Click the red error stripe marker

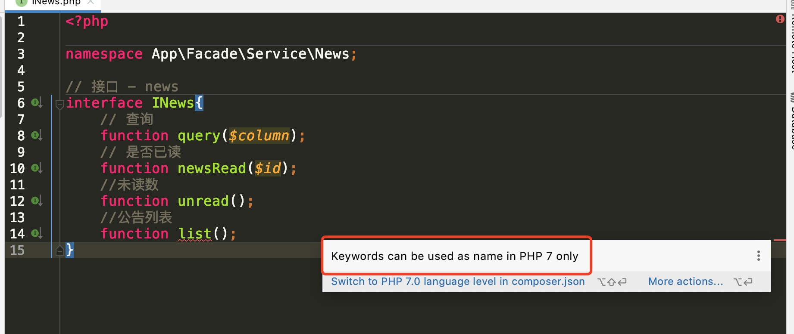(780, 240)
